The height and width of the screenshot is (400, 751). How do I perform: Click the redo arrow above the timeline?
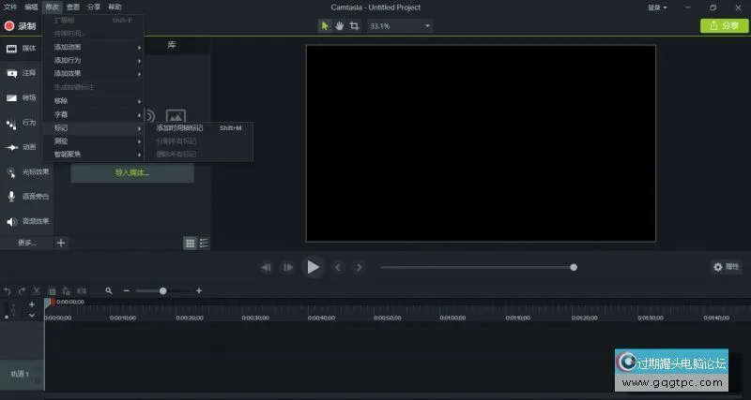[22, 291]
